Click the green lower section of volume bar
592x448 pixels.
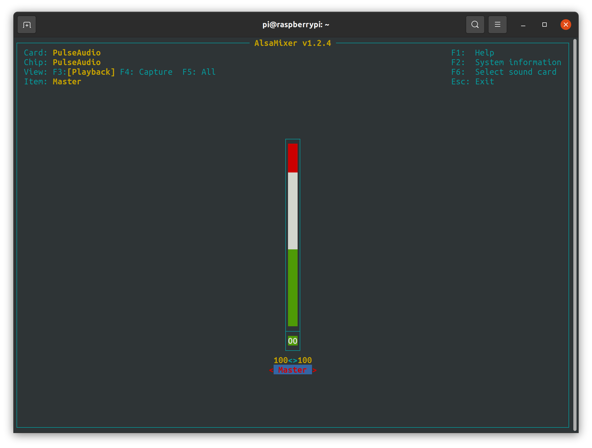293,288
